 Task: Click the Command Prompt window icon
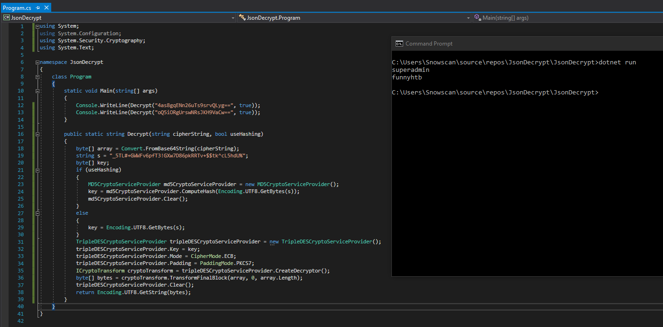click(x=398, y=44)
